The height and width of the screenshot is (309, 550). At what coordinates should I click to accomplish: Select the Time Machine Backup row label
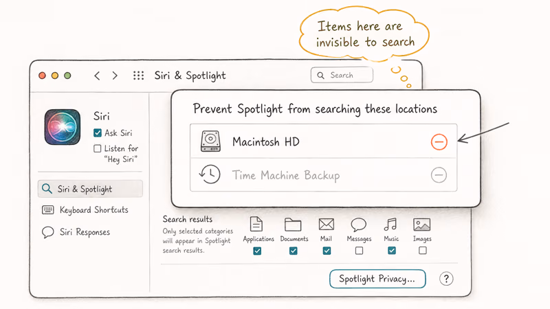286,175
